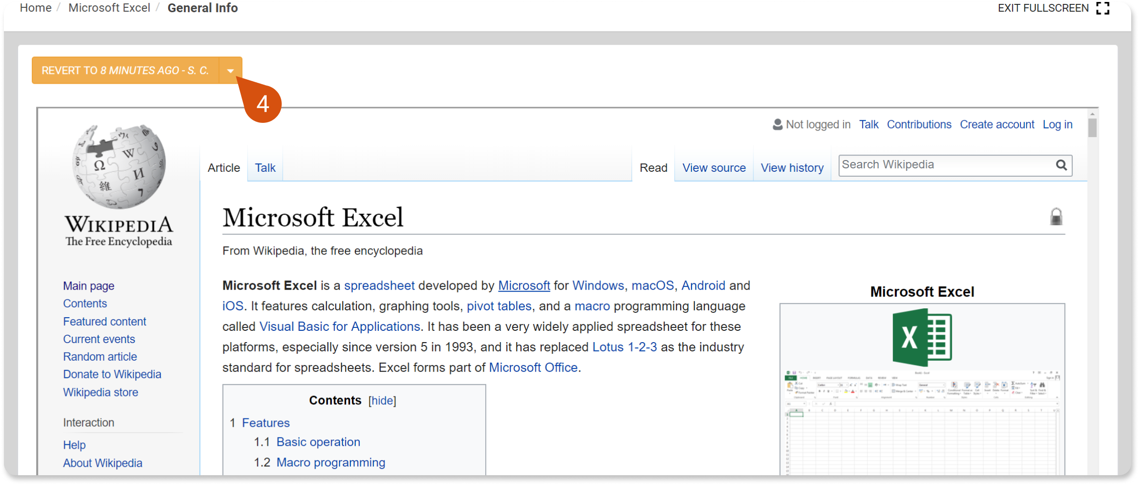Image resolution: width=1139 pixels, height=485 pixels.
Task: Follow the spreadsheet link
Action: pyautogui.click(x=379, y=286)
